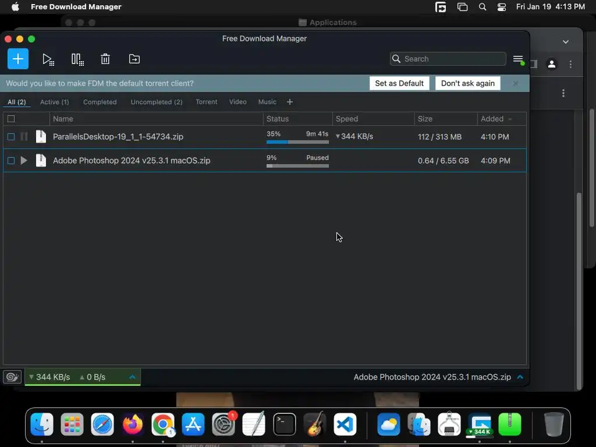The image size is (596, 447).
Task: Launch Safari from the Dock
Action: coord(102,424)
